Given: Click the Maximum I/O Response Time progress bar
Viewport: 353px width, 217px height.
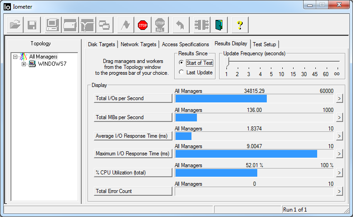Looking at the screenshot, I should point(254,154).
